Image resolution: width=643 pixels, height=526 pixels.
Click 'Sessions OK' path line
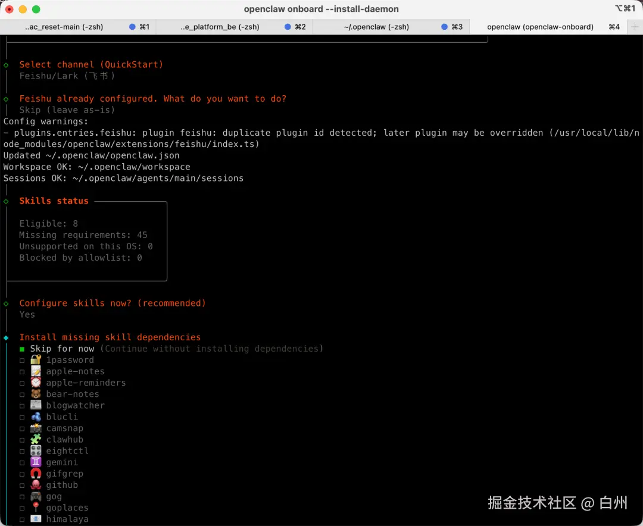coord(123,179)
